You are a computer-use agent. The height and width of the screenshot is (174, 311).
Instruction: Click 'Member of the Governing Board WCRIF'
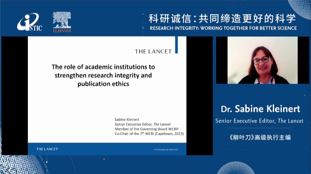(146, 129)
